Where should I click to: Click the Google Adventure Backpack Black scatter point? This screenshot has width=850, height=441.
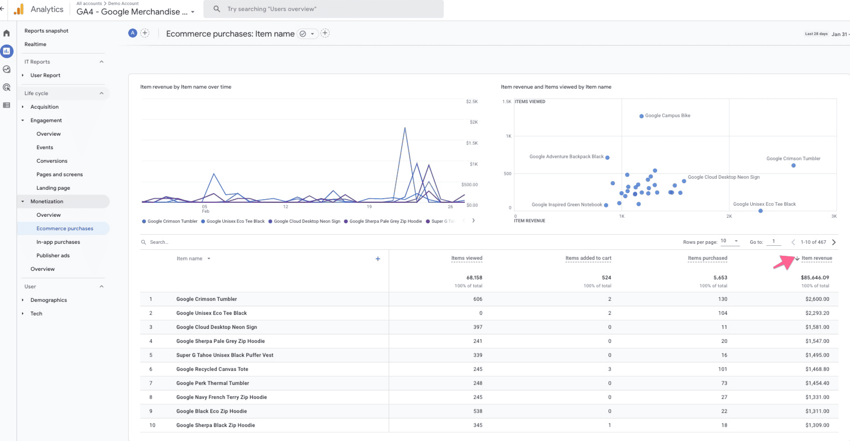(x=608, y=158)
